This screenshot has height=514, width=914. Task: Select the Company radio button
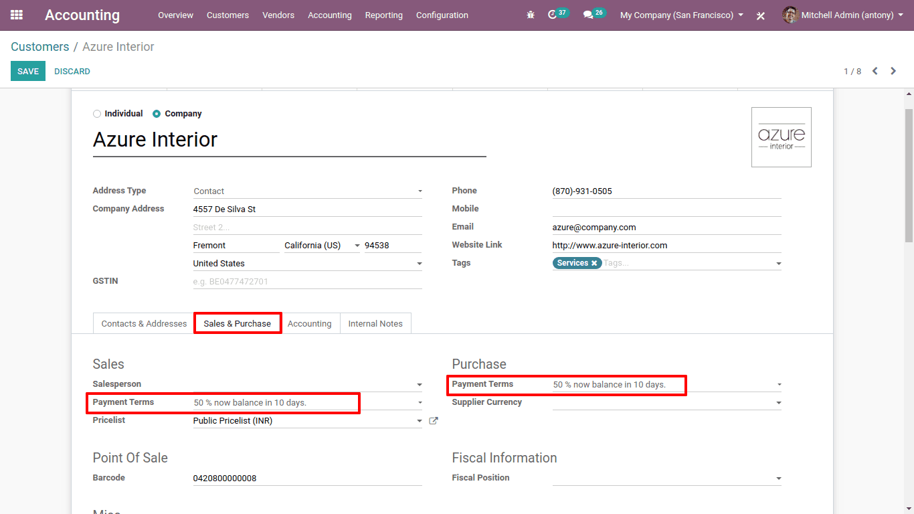coord(157,114)
